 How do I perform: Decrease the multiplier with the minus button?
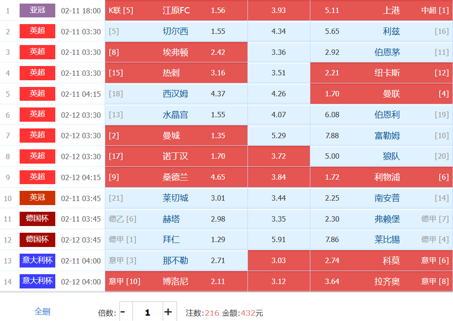pyautogui.click(x=123, y=312)
